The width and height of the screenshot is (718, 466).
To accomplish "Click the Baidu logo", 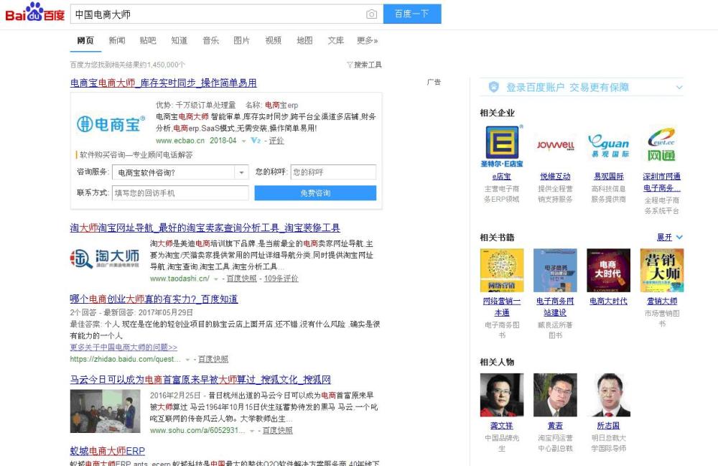I will 34,12.
